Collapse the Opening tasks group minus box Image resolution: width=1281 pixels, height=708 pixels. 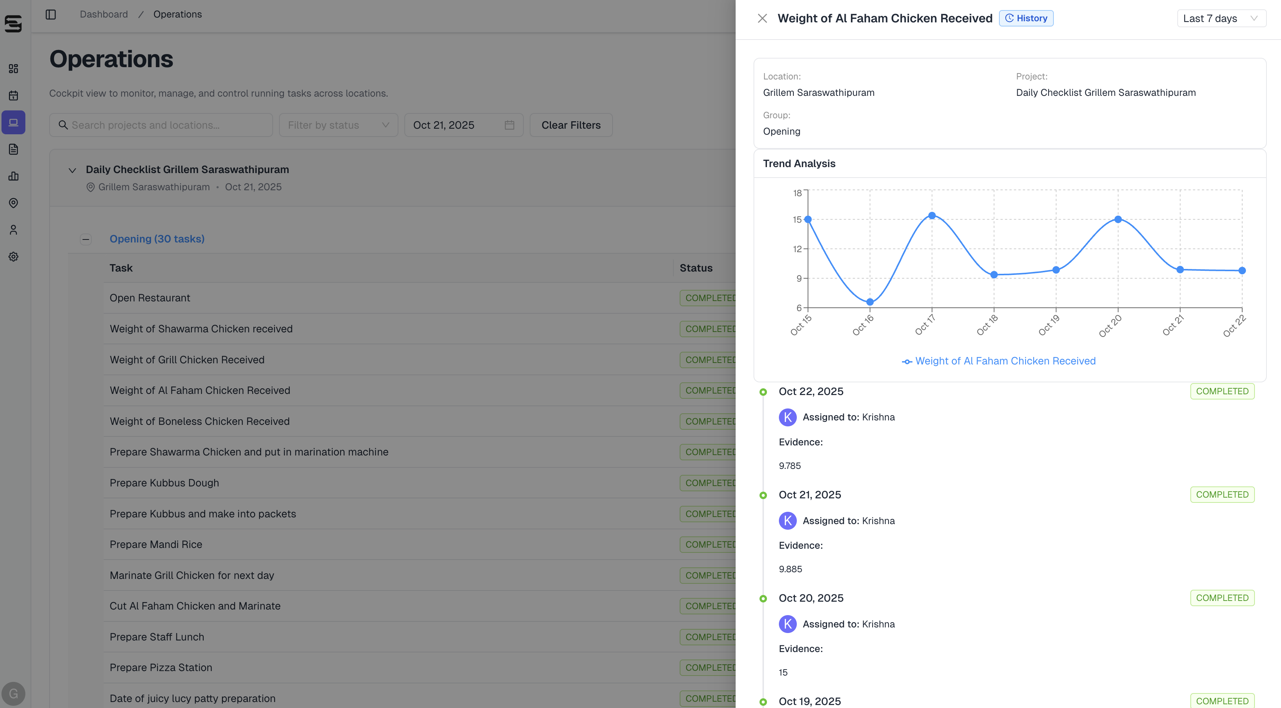tap(85, 239)
